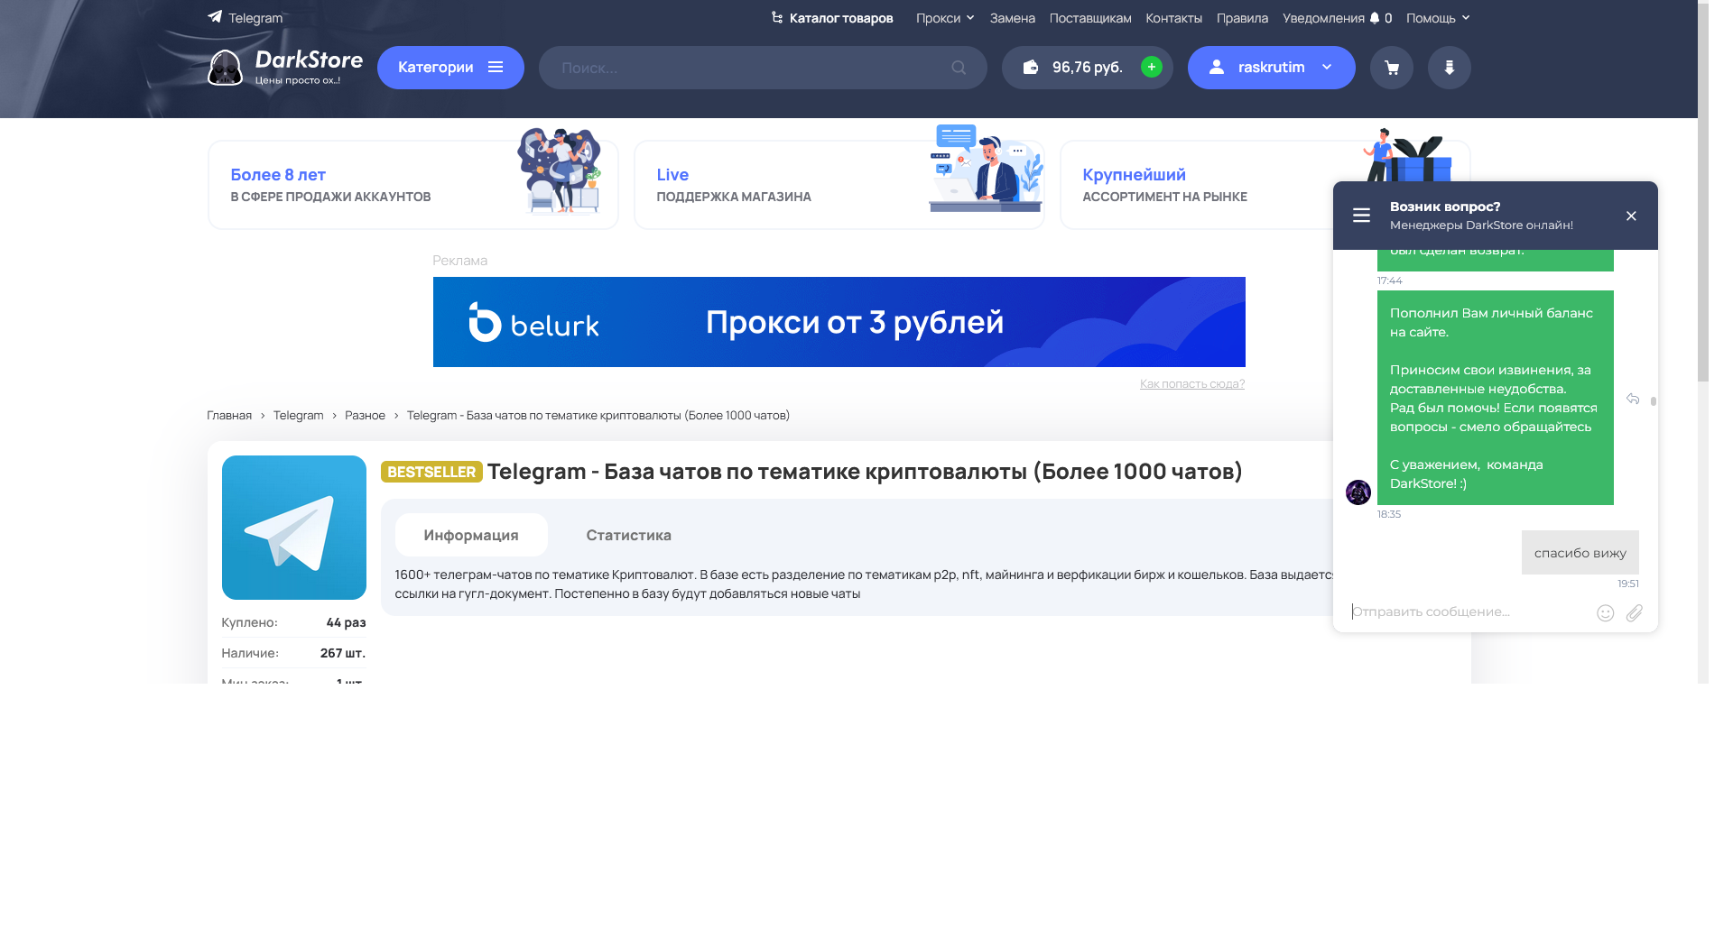Switch to the Статистика tab

click(x=629, y=535)
